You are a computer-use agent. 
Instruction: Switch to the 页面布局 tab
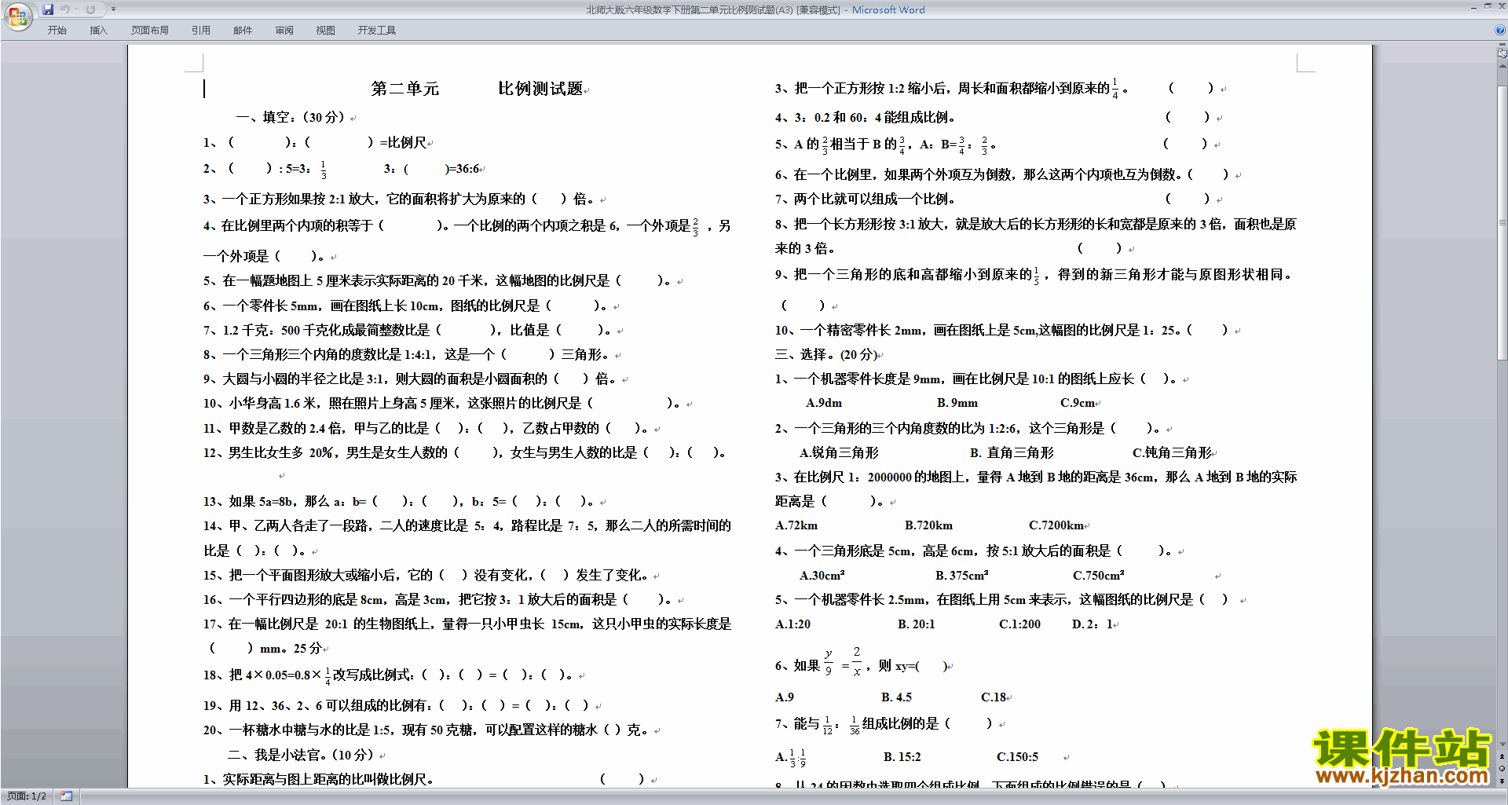coord(150,31)
